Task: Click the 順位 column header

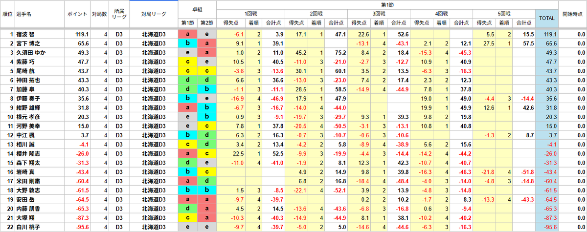Action: (x=7, y=15)
